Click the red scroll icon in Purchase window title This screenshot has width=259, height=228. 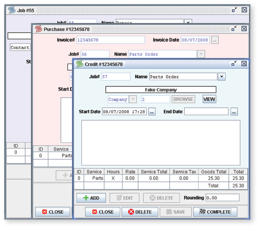38,29
